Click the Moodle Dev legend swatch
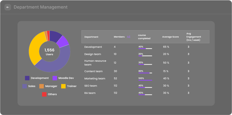 55,78
